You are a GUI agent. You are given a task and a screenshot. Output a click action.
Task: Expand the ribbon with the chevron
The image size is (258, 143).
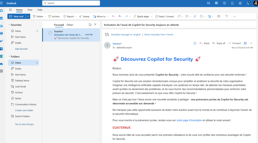(x=257, y=18)
